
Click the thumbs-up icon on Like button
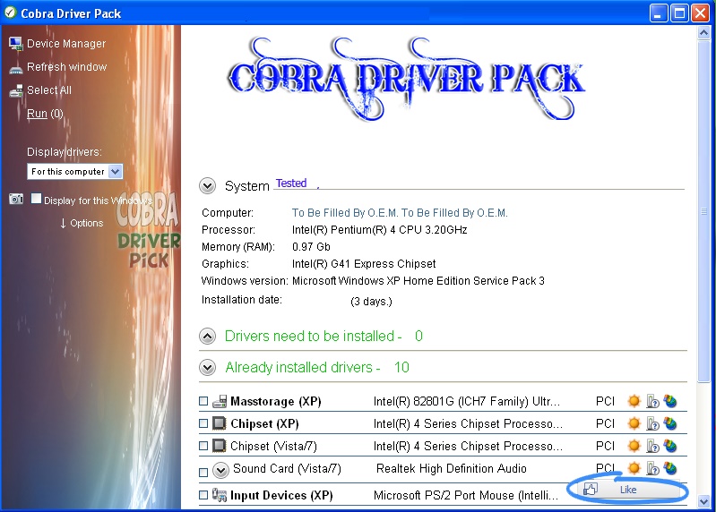(591, 490)
